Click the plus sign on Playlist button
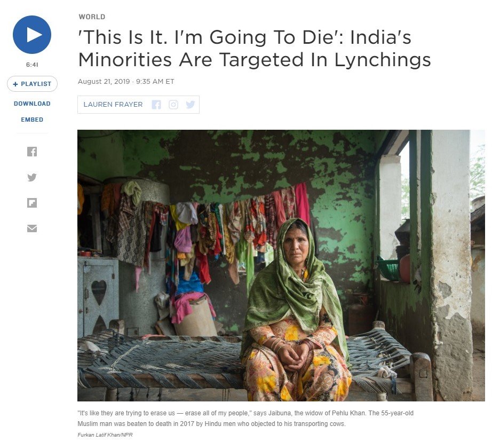 tap(15, 84)
